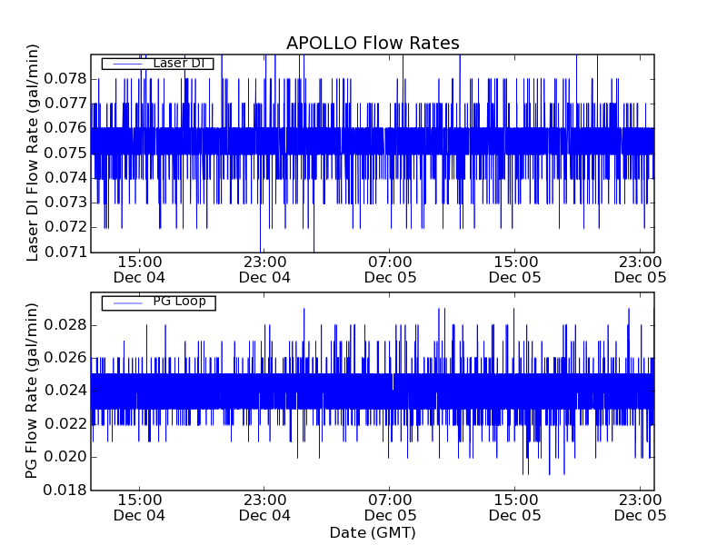727x545 pixels.
Task: Click the 'PG Flow Rate (gal/min)' axis label
Action: coord(31,391)
